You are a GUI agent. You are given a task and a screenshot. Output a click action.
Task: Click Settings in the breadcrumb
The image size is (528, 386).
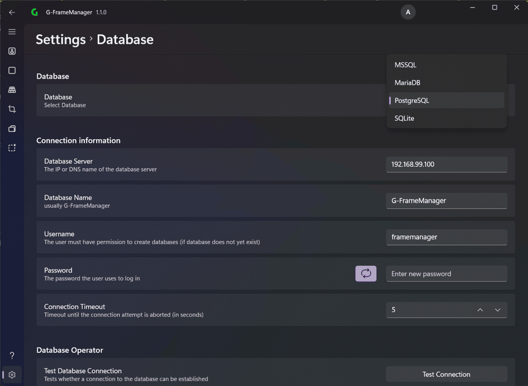coord(61,40)
